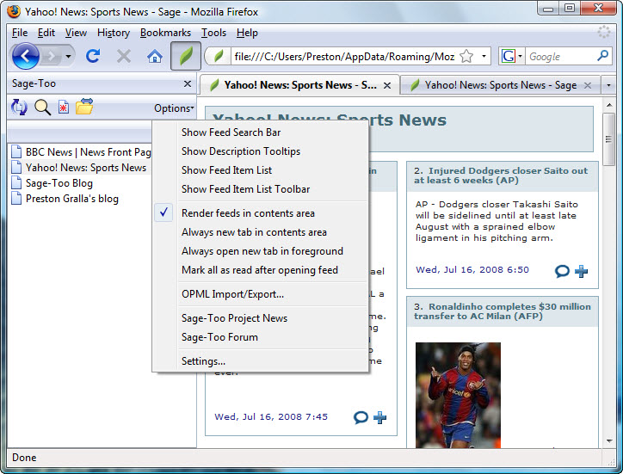Click the Firefox Home icon
623x474 pixels.
click(x=155, y=57)
